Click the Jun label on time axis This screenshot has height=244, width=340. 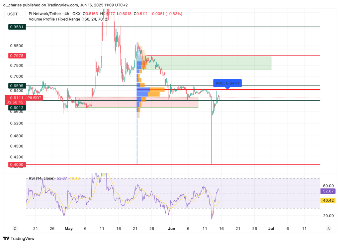[x=171, y=229]
